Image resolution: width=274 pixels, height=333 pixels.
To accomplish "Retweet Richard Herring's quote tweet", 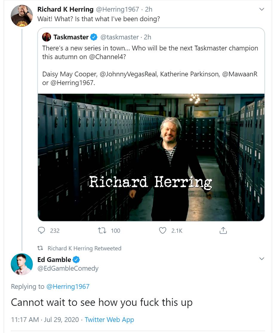I will click(101, 230).
